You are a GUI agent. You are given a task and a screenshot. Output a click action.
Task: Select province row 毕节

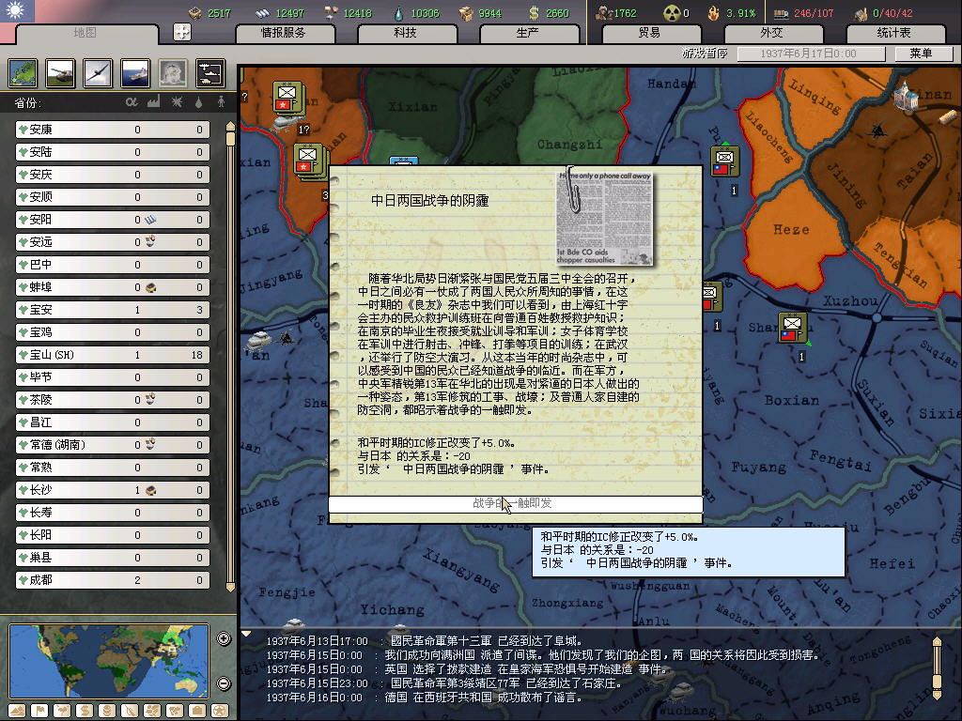click(x=113, y=377)
